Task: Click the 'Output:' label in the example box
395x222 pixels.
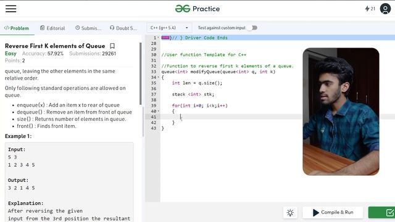Action: point(18,180)
